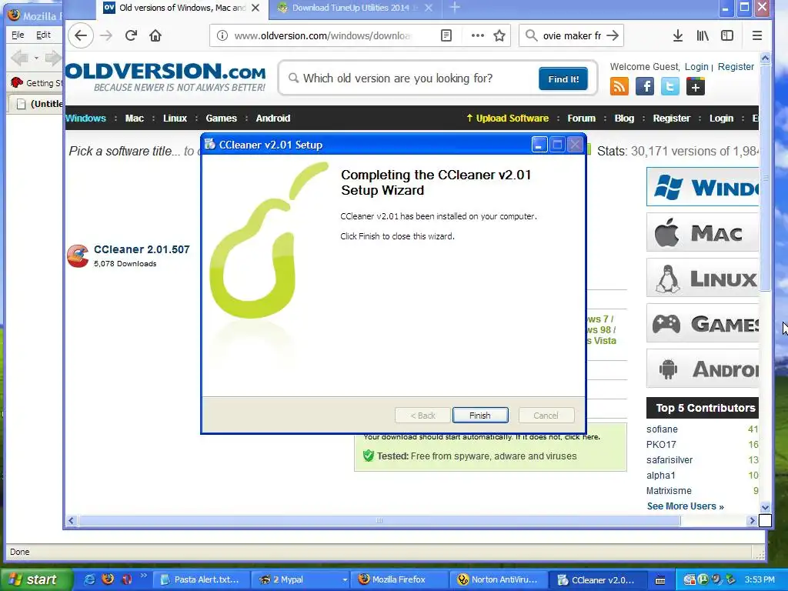
Task: Show the sidebars icon
Action: 727,35
